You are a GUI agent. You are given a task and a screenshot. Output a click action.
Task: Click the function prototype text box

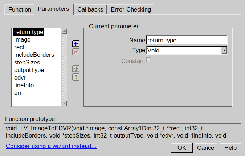click(x=123, y=131)
